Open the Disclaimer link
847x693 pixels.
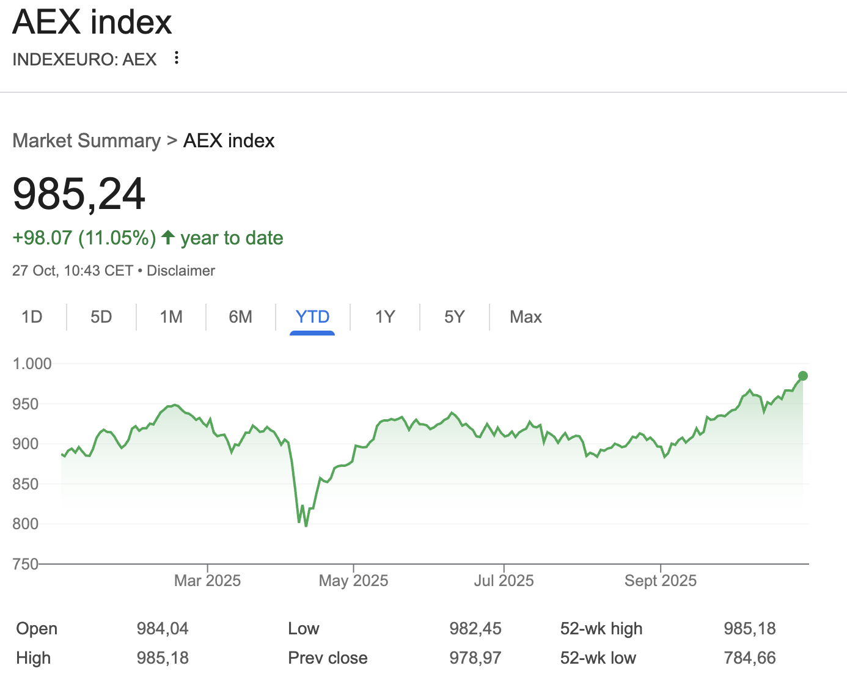tap(181, 271)
